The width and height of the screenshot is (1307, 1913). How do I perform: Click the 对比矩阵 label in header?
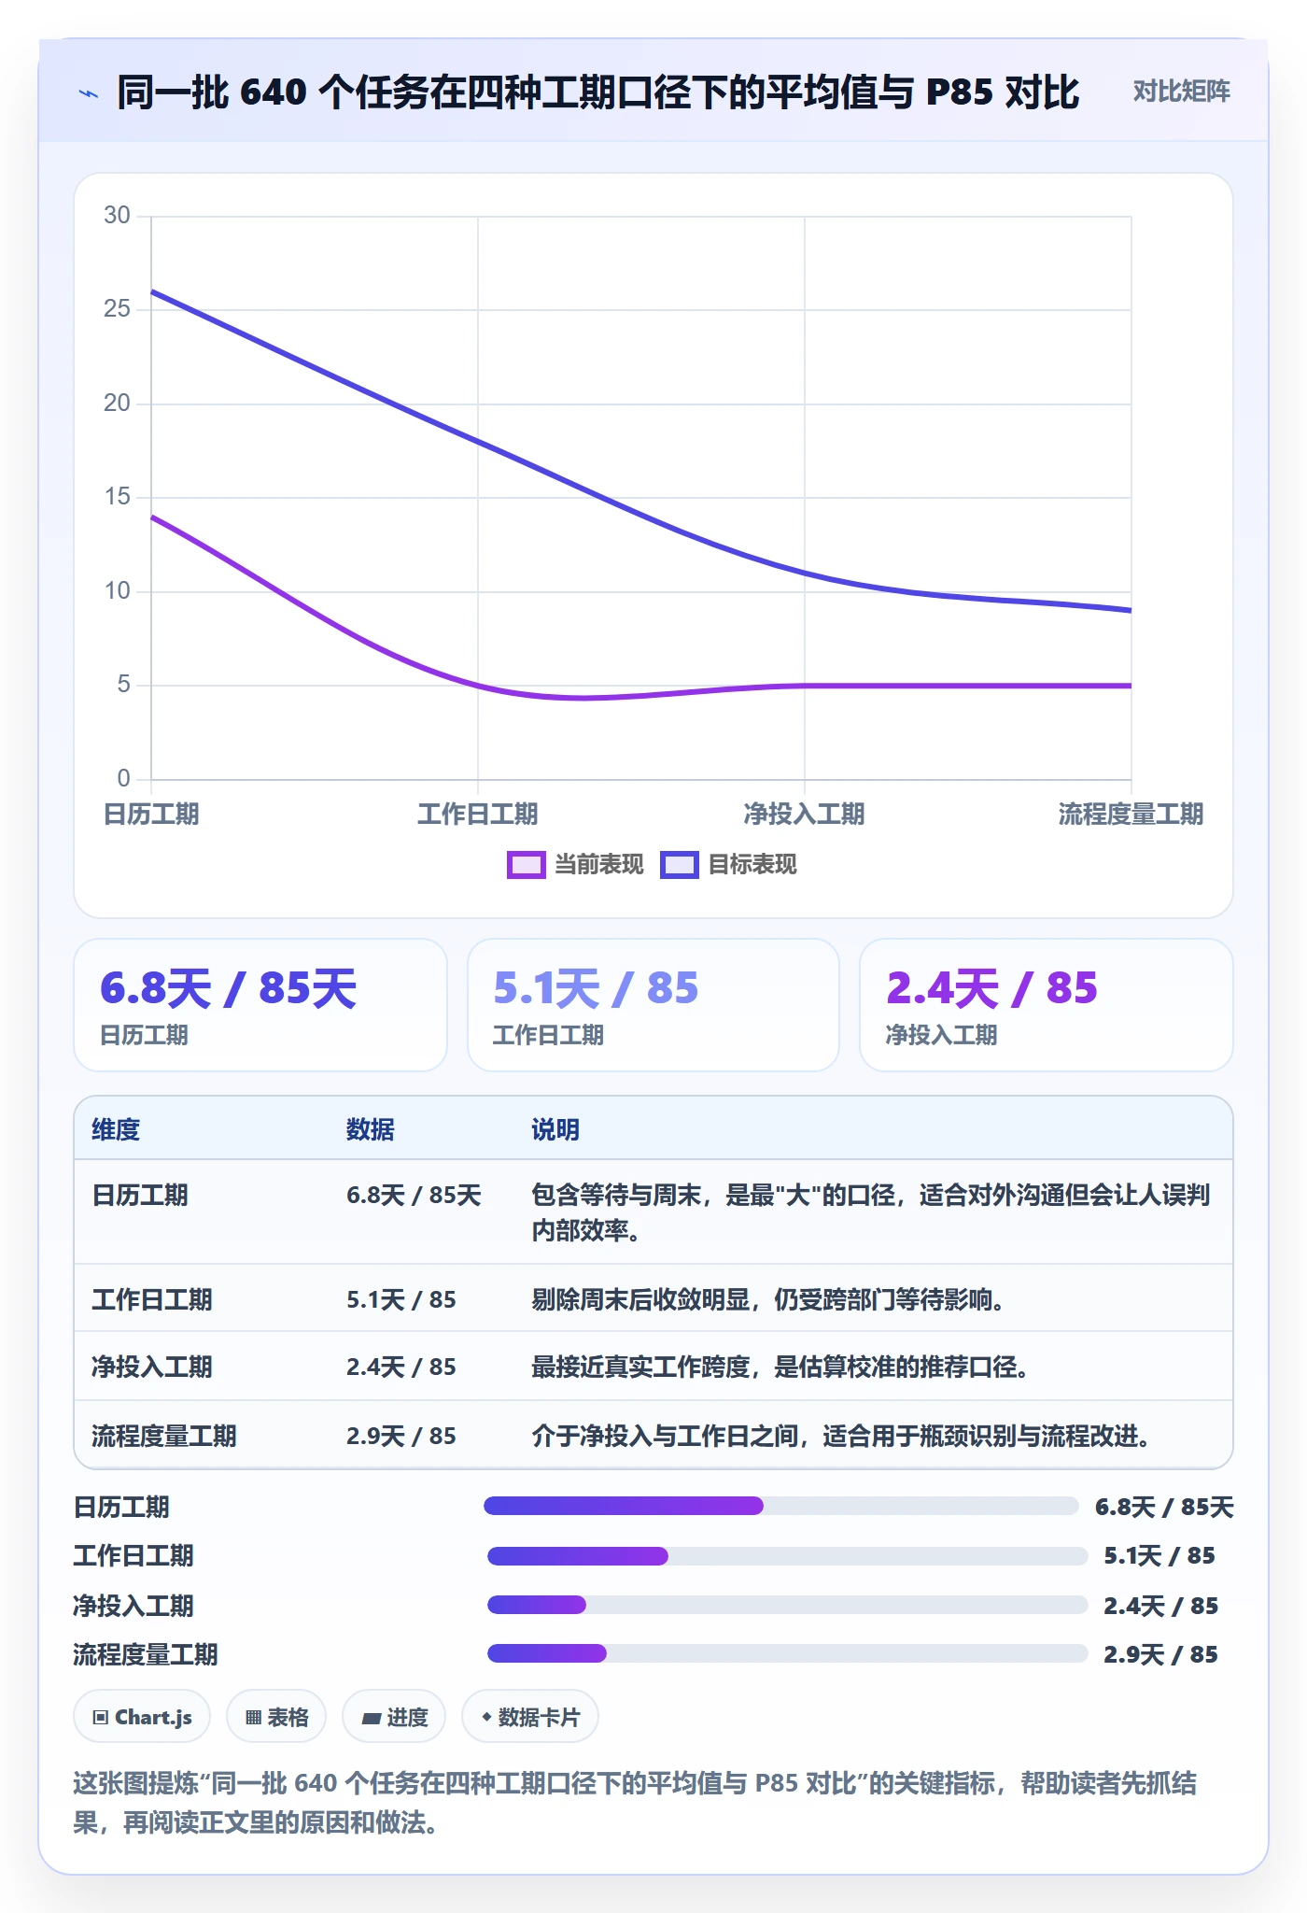[x=1181, y=92]
